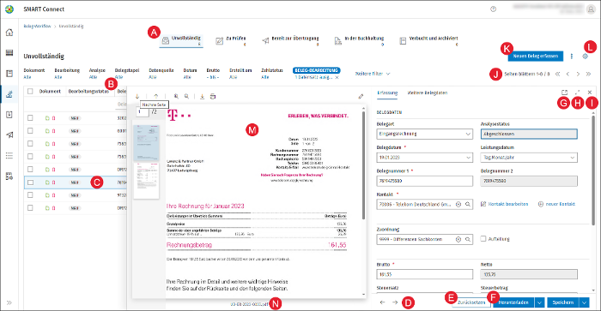Expand the detail panel to fullscreen
This screenshot has width=601, height=311.
tap(577, 93)
